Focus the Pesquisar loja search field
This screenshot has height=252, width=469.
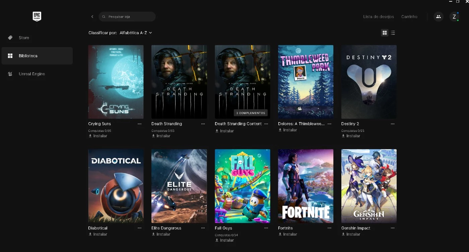point(127,16)
